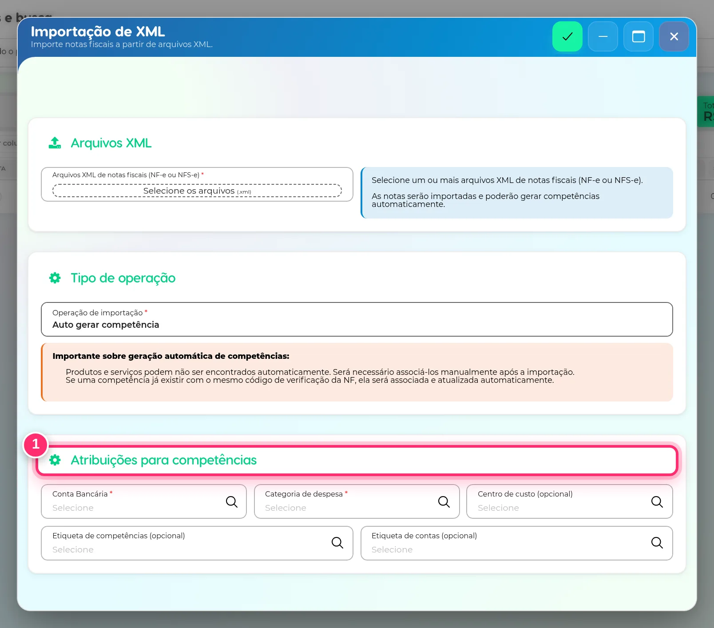The width and height of the screenshot is (714, 628).
Task: Open the Etiqueta de contas selector field
Action: click(516, 543)
